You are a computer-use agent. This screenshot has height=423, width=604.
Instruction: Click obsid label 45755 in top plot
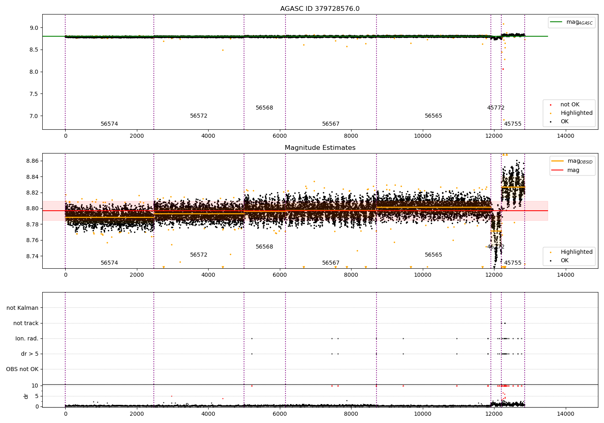pos(513,124)
